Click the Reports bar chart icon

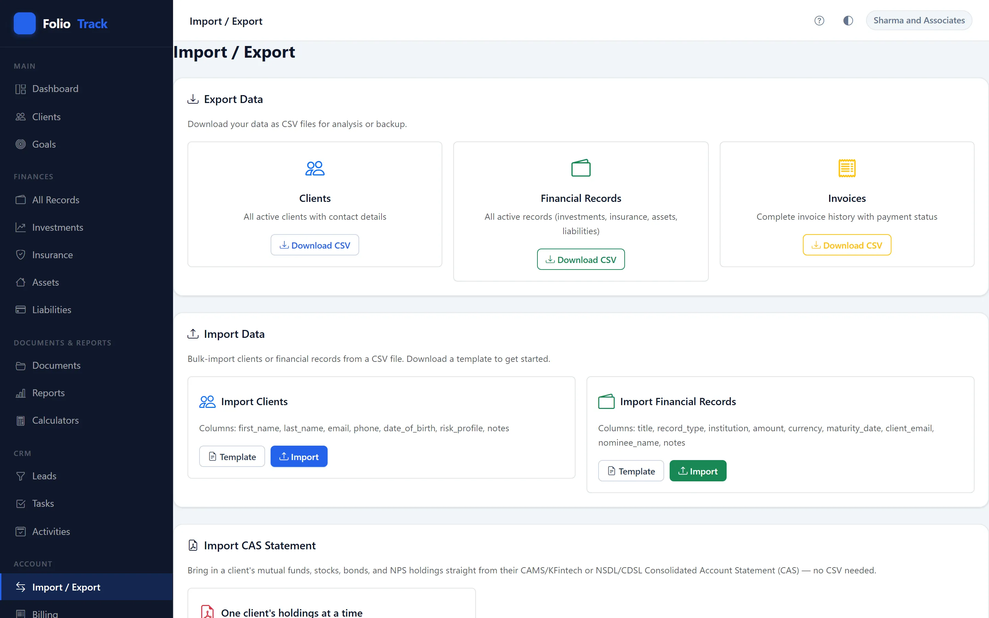pos(21,393)
